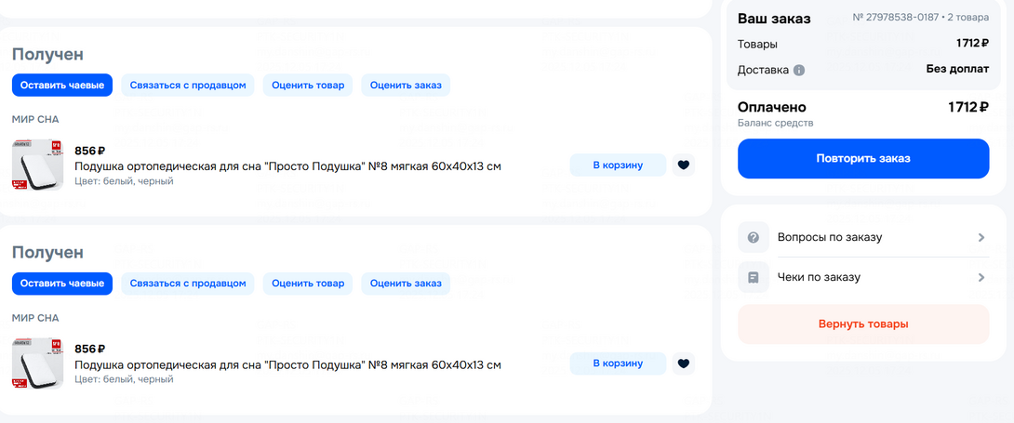Image resolution: width=1014 pixels, height=423 pixels.
Task: Click the question mark icon for Вопросы по заказу
Action: click(754, 237)
